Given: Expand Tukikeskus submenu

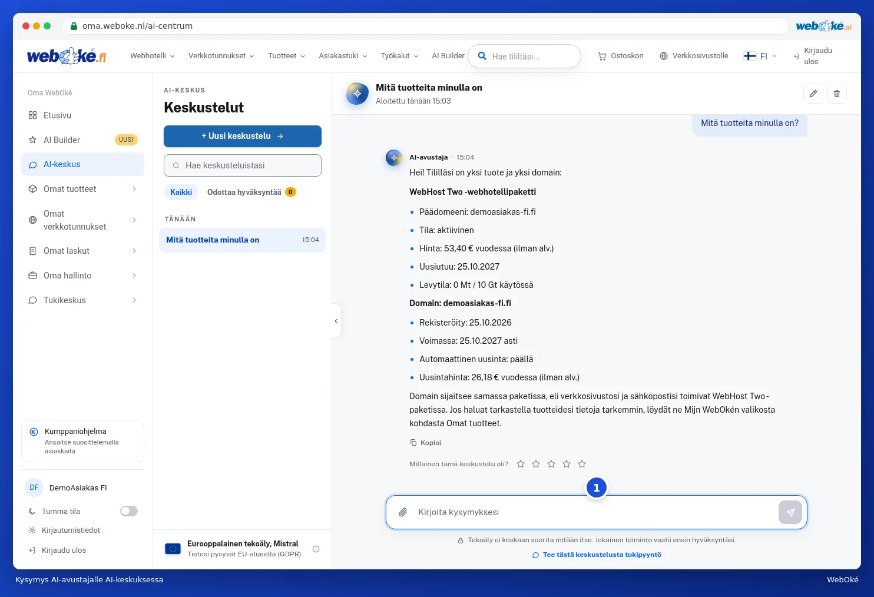Looking at the screenshot, I should (x=134, y=300).
